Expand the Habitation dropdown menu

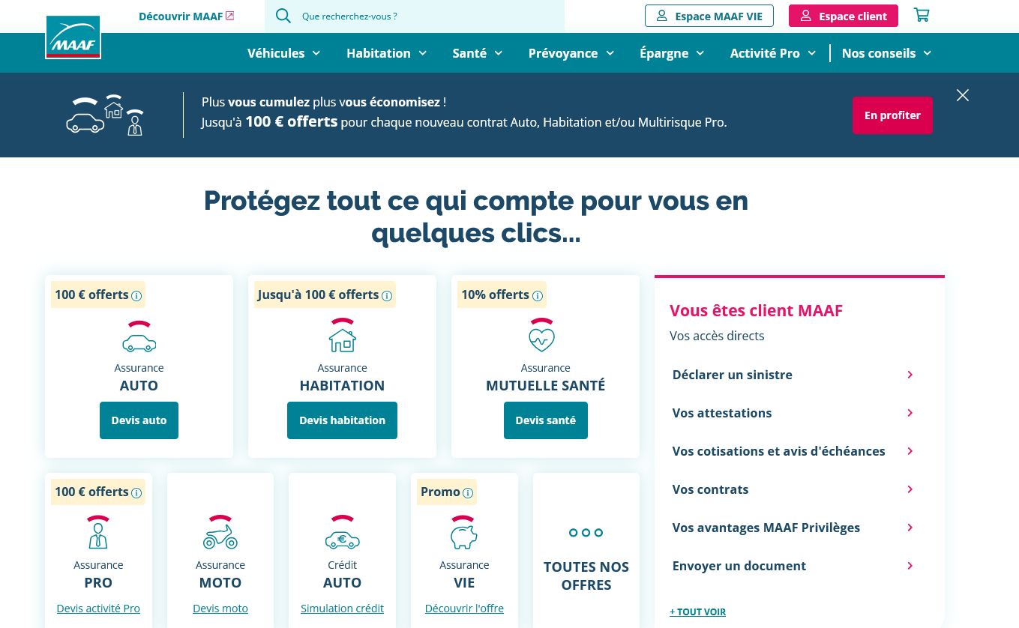386,53
